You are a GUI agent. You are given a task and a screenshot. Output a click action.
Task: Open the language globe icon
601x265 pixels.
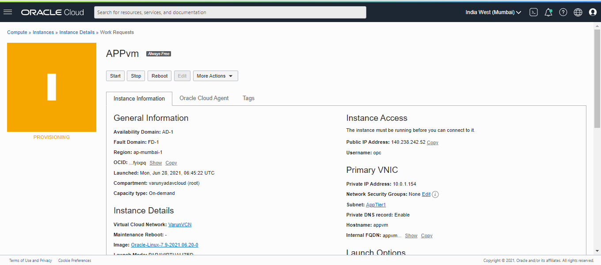click(578, 12)
